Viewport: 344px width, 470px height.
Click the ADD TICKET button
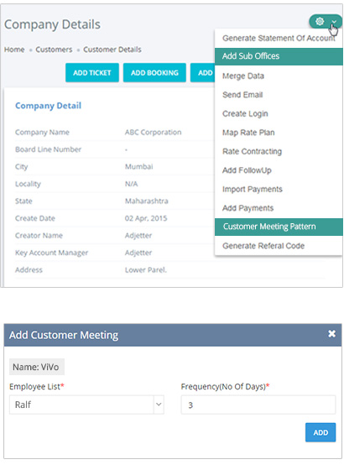[92, 72]
